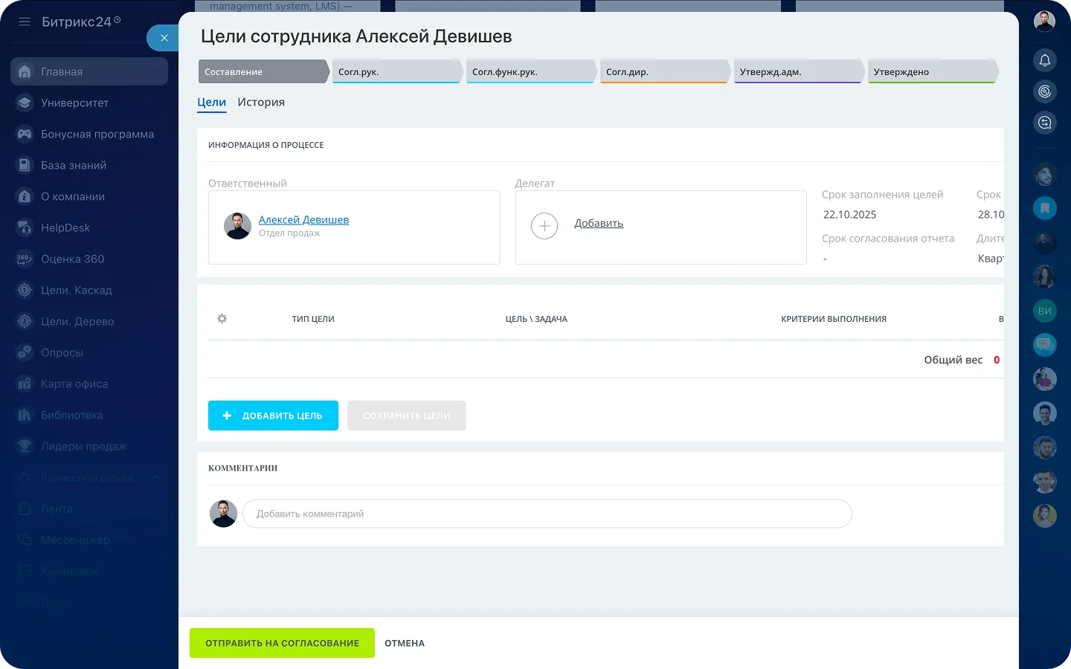
Task: Open Цели. Дерево icon
Action: 25,321
